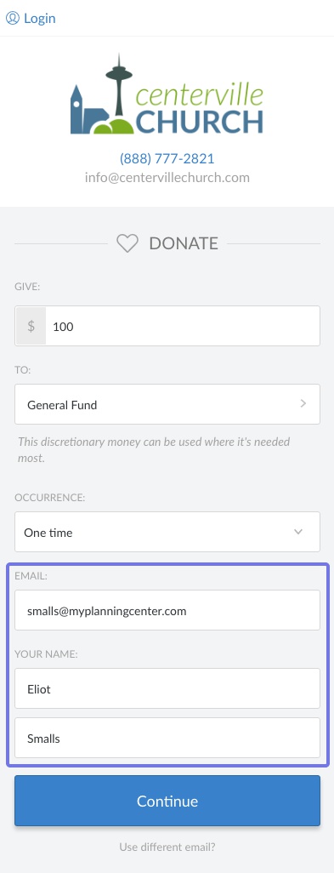Open the General Fund selector
The height and width of the screenshot is (873, 334).
coord(167,404)
